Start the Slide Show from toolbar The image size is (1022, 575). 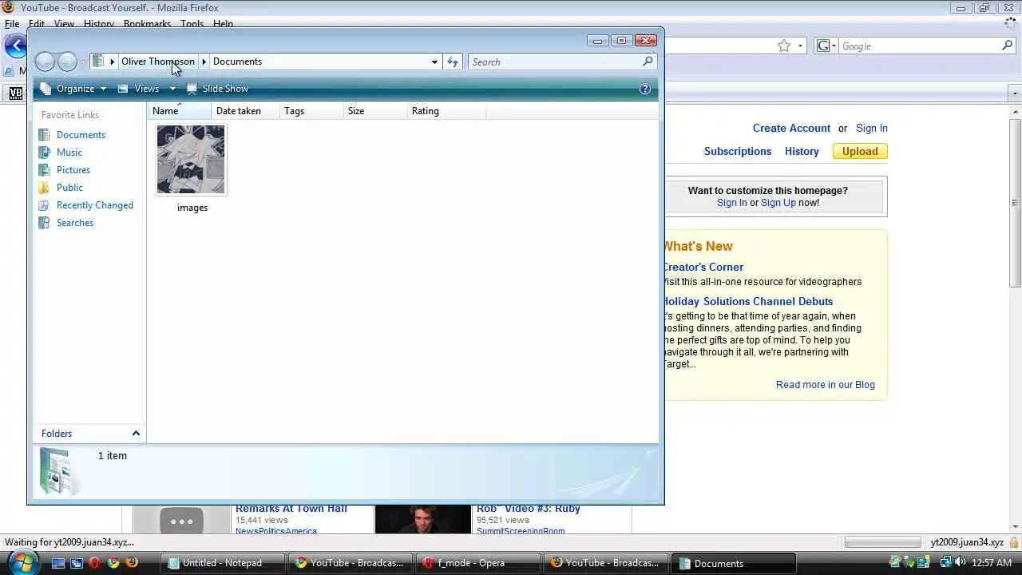[217, 89]
